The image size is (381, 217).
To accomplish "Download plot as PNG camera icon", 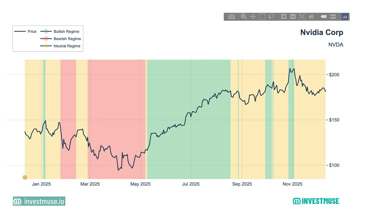I will tap(231, 17).
